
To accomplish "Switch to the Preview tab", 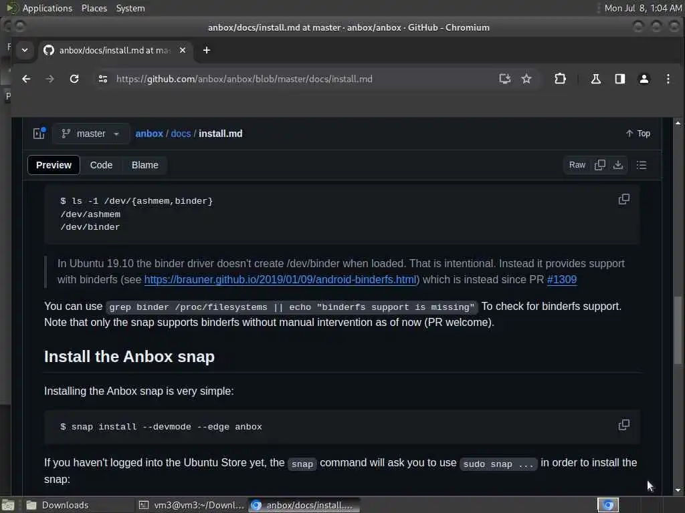I will click(x=54, y=165).
